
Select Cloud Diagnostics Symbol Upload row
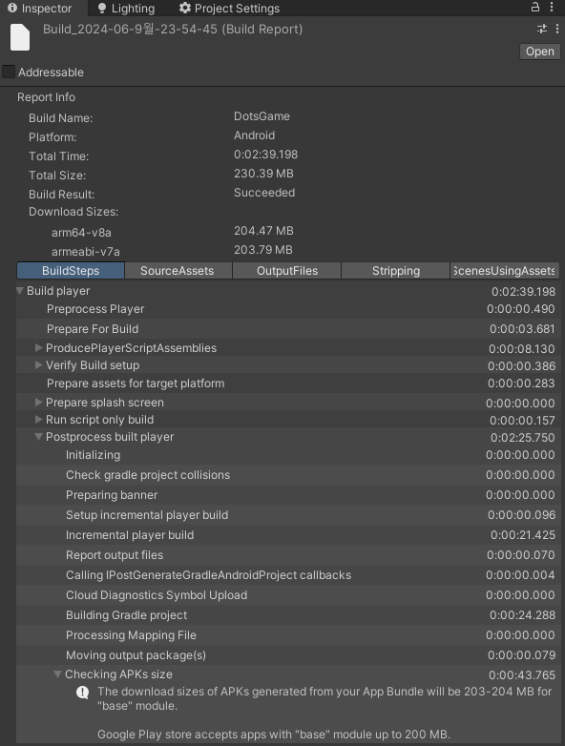(287, 594)
